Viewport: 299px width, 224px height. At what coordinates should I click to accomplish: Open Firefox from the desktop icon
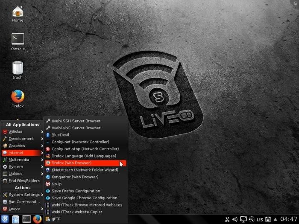pyautogui.click(x=18, y=99)
